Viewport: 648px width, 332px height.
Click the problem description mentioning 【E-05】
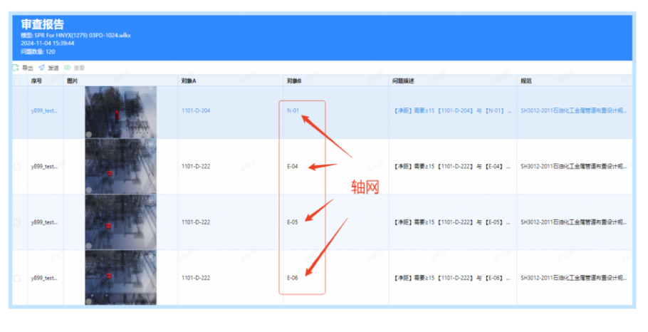452,222
